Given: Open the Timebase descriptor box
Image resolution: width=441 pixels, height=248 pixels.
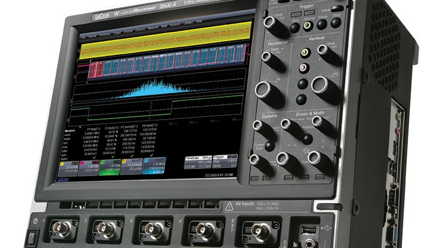Looking at the screenshot, I should point(198,163).
